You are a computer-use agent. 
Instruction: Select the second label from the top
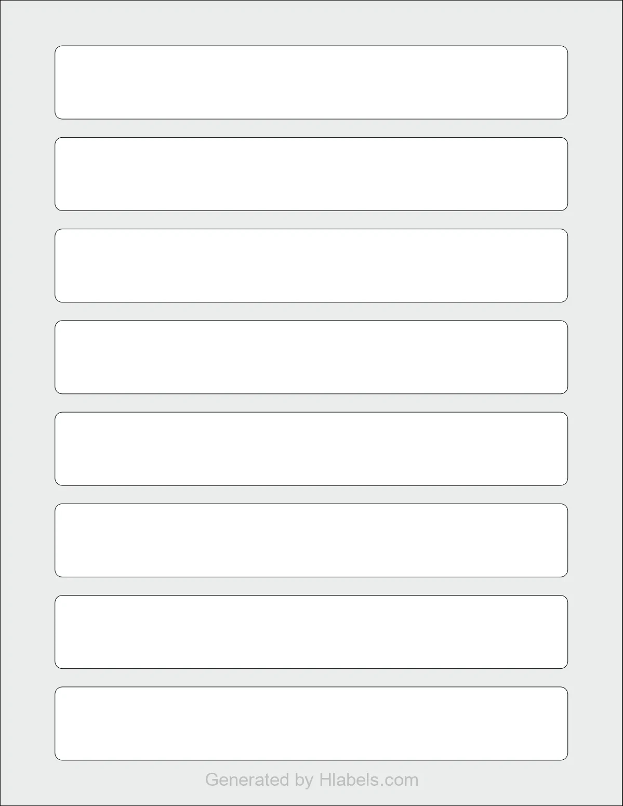coord(311,174)
